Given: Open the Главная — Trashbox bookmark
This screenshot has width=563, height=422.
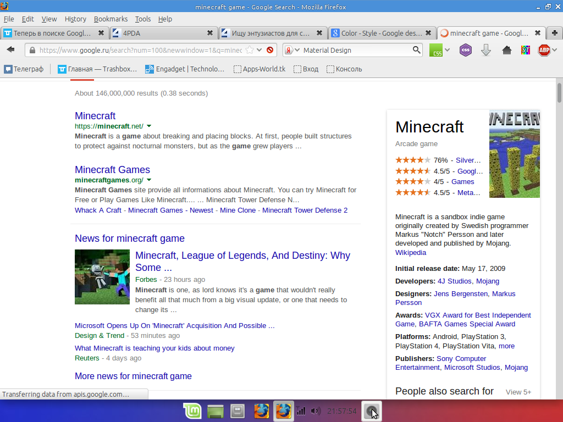Looking at the screenshot, I should point(97,69).
